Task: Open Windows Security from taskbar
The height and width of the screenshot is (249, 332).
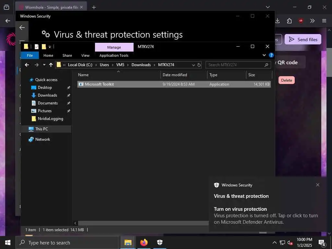Action: click(x=160, y=243)
